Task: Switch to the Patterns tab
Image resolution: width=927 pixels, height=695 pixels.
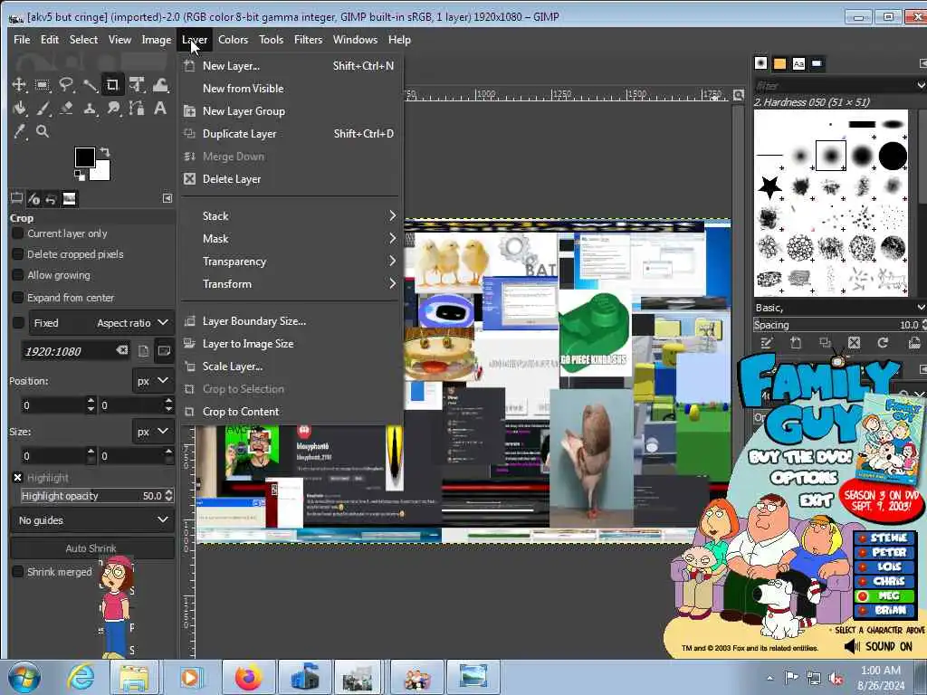Action: 779,63
